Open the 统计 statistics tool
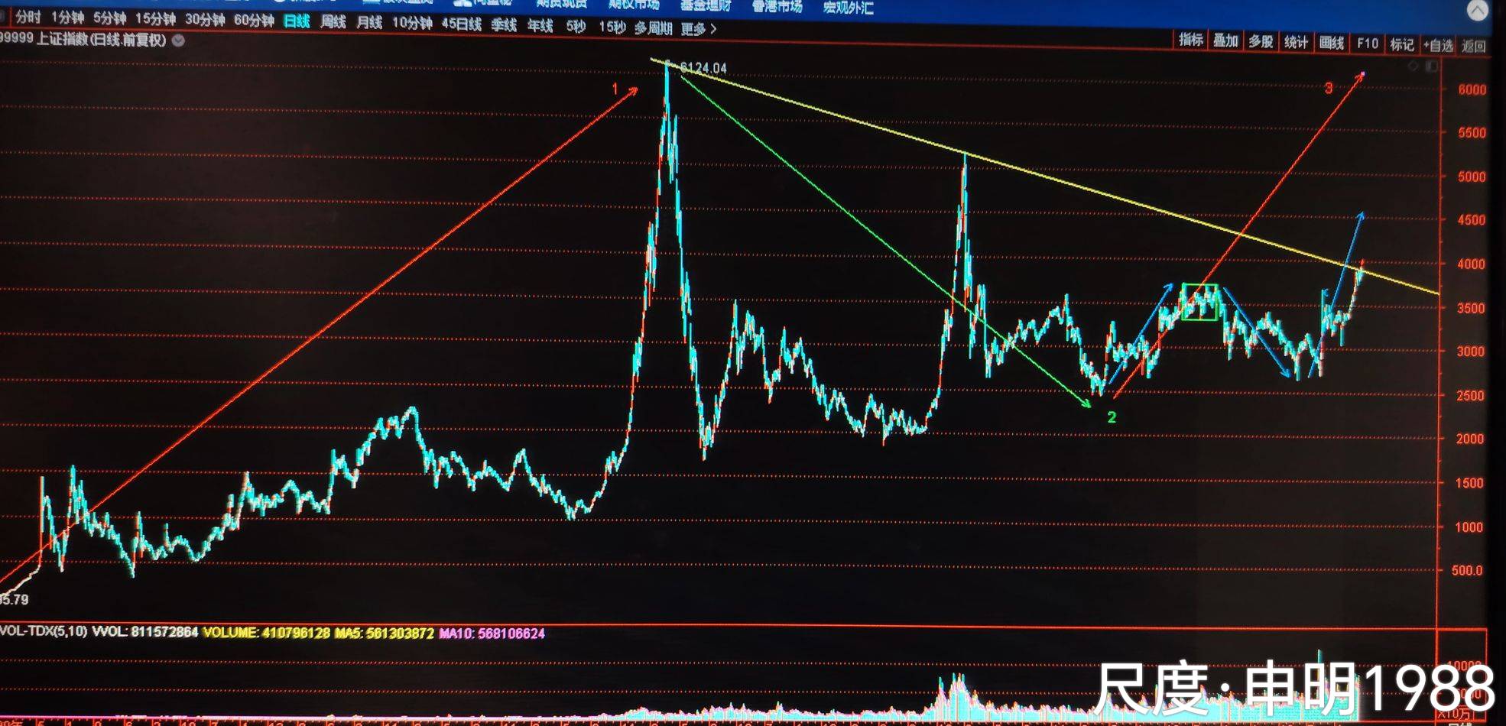1506x726 pixels. point(1296,42)
